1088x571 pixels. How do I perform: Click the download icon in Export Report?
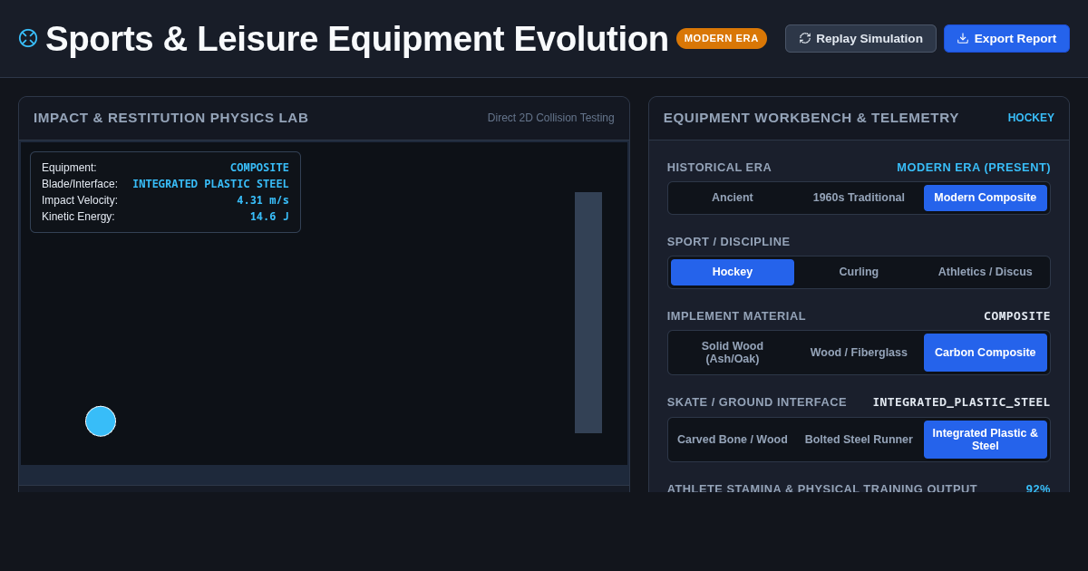tap(963, 38)
